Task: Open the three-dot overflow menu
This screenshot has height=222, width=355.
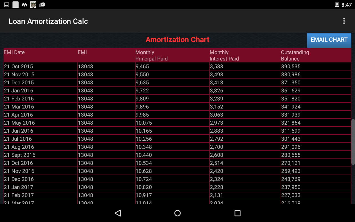Action: point(344,21)
